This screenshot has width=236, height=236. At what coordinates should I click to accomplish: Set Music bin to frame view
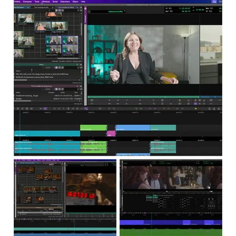pos(60,68)
